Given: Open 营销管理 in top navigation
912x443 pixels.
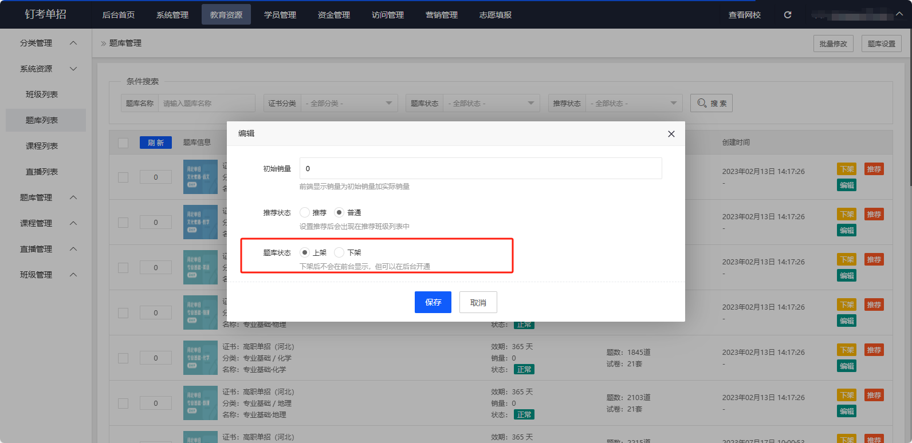Looking at the screenshot, I should pyautogui.click(x=442, y=15).
